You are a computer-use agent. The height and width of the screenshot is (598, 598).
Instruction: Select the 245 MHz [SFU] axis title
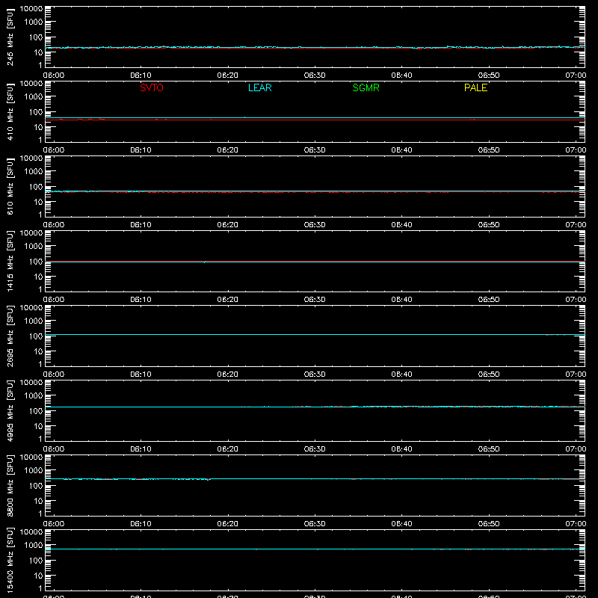pyautogui.click(x=10, y=37)
